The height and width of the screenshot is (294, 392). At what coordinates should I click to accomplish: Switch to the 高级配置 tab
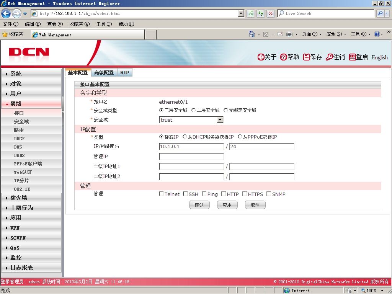[x=104, y=73]
